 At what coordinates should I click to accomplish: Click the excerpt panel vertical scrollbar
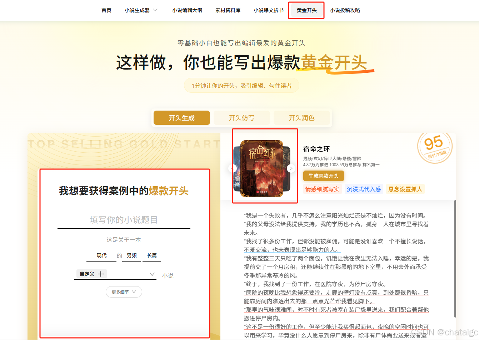click(x=455, y=259)
